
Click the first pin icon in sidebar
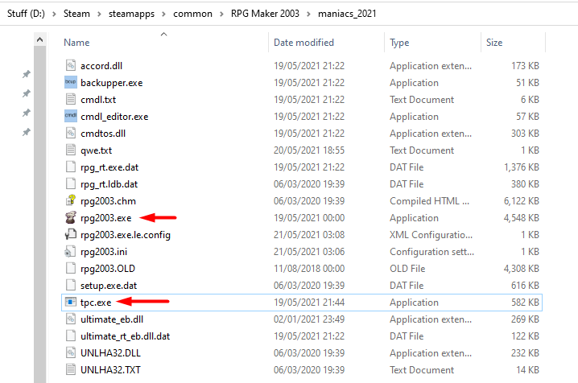tap(27, 74)
